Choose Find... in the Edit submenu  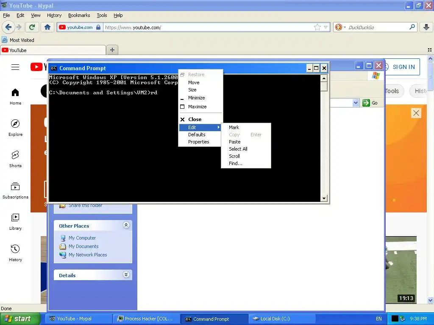(246, 163)
